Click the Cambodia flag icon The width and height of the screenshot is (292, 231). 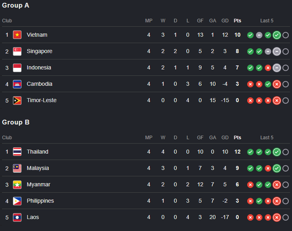pyautogui.click(x=17, y=84)
